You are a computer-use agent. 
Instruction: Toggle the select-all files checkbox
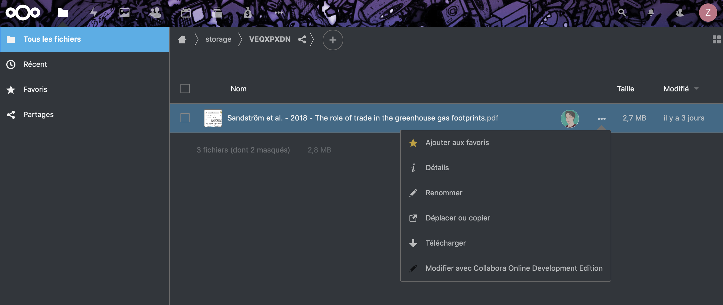coord(185,89)
